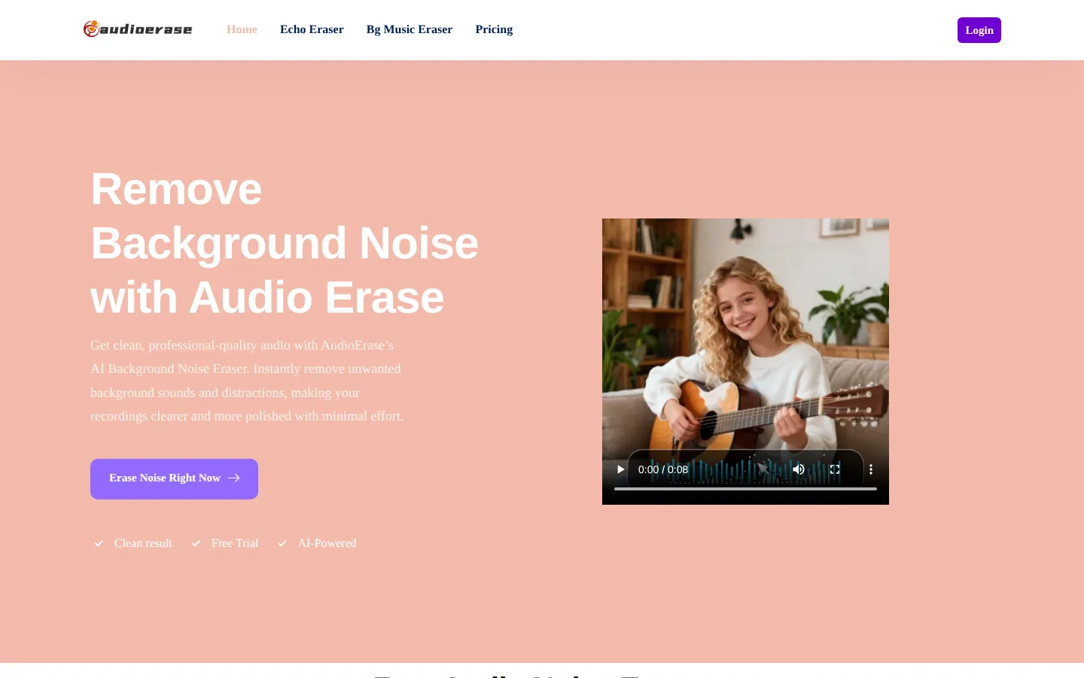1084x678 pixels.
Task: Click the paragraph starting 'Get clean, professional-quality'
Action: (247, 380)
